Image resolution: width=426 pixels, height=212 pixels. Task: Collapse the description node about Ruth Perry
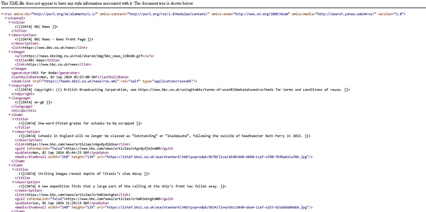pos(13,132)
